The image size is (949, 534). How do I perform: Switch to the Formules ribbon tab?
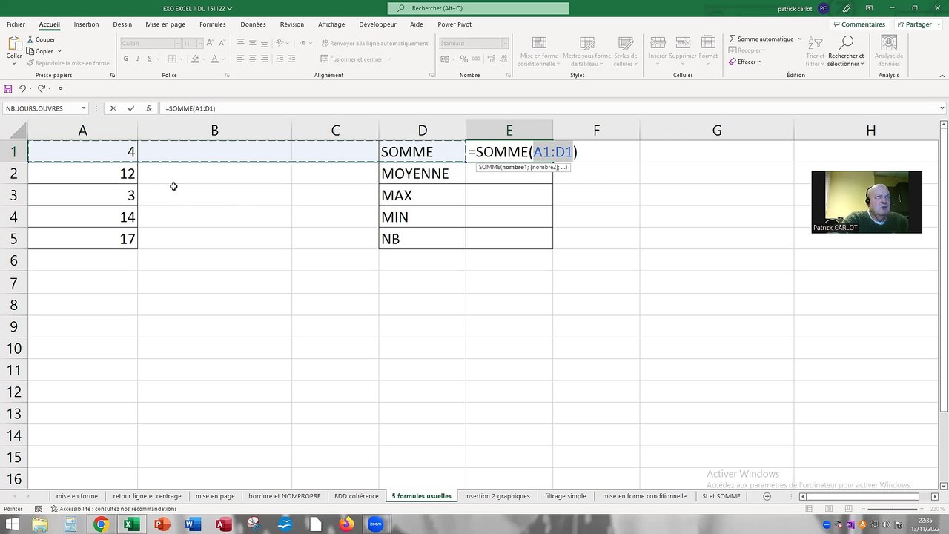tap(213, 24)
